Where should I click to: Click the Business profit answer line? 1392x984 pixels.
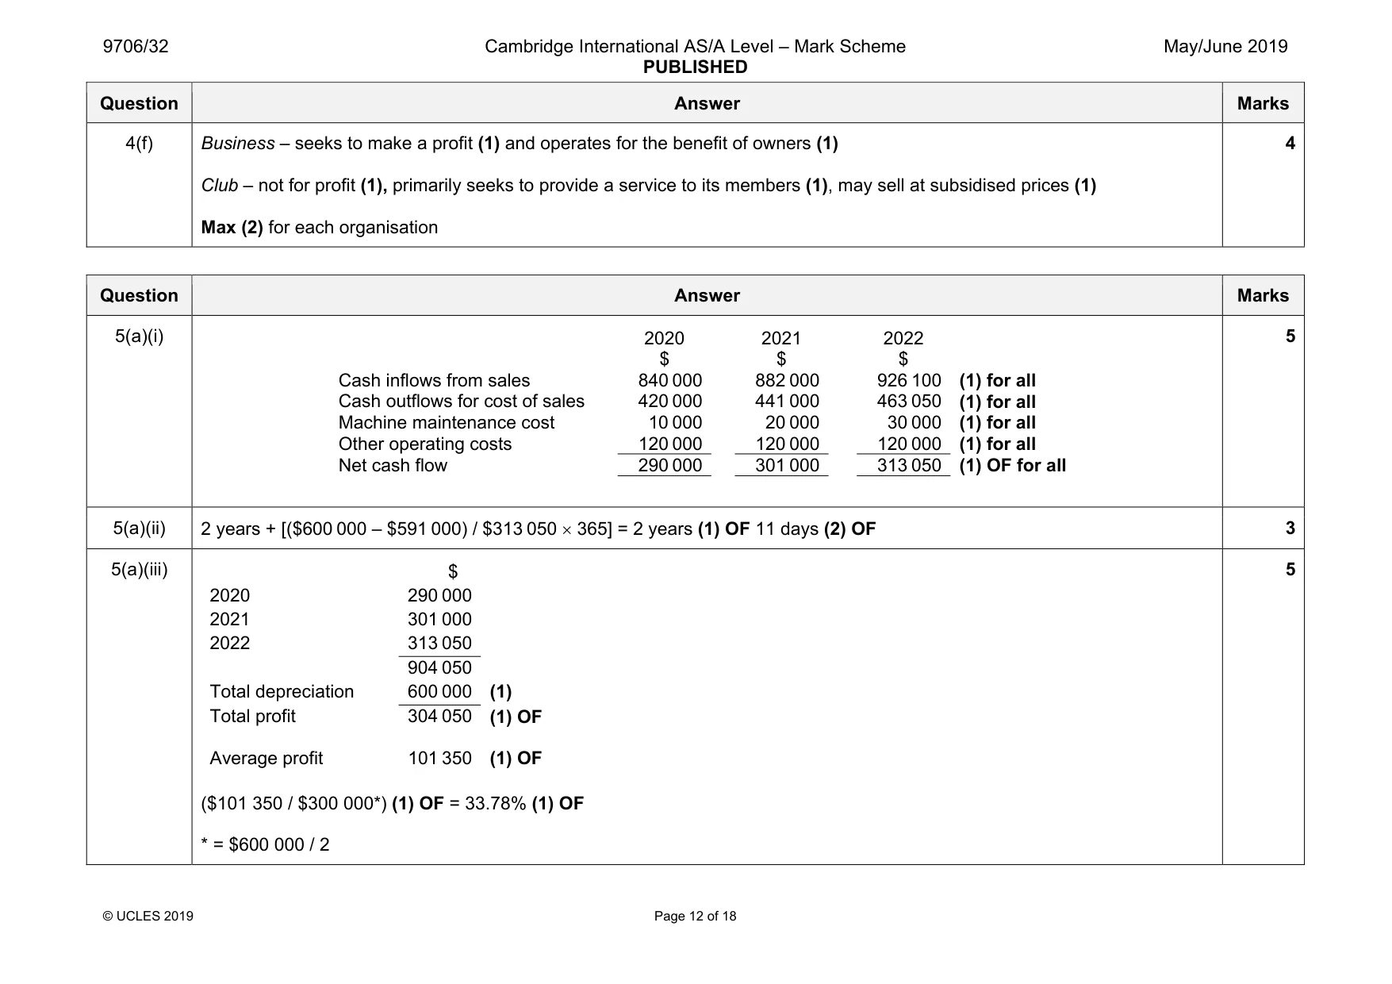tap(520, 143)
